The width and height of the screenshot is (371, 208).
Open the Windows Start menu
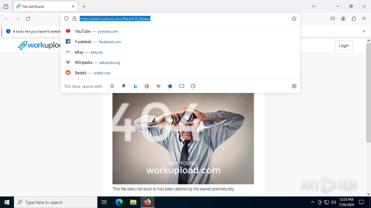click(x=7, y=202)
